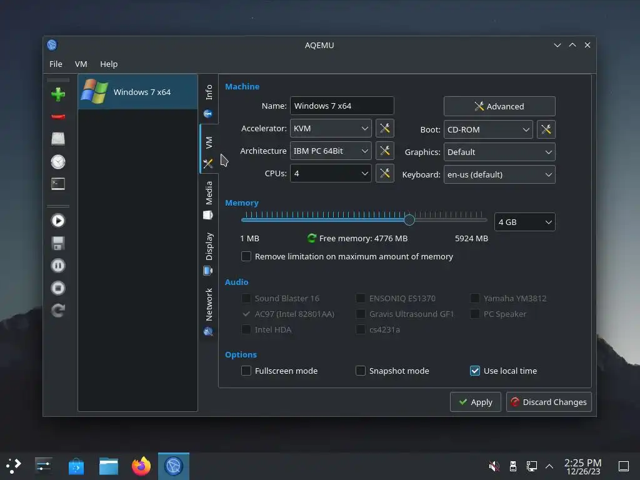Click the memory slider handle
The height and width of the screenshot is (480, 640).
tap(409, 220)
